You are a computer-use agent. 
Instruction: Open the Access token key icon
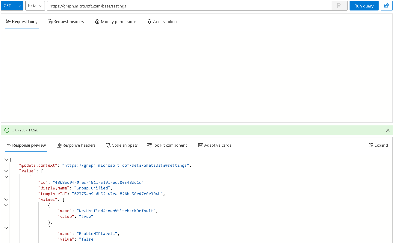click(149, 22)
